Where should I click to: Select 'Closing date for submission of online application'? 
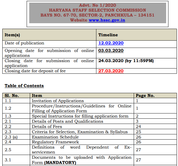49,63
